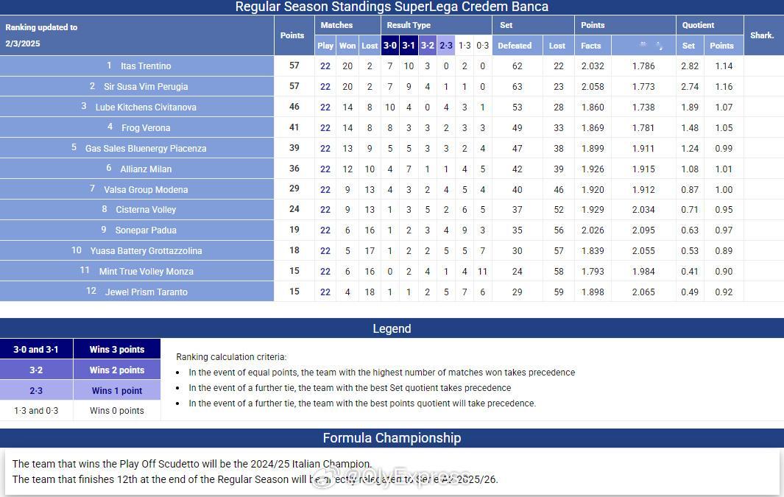Click the Quotient Set column header
Screen dimensions: 784x497
click(688, 46)
